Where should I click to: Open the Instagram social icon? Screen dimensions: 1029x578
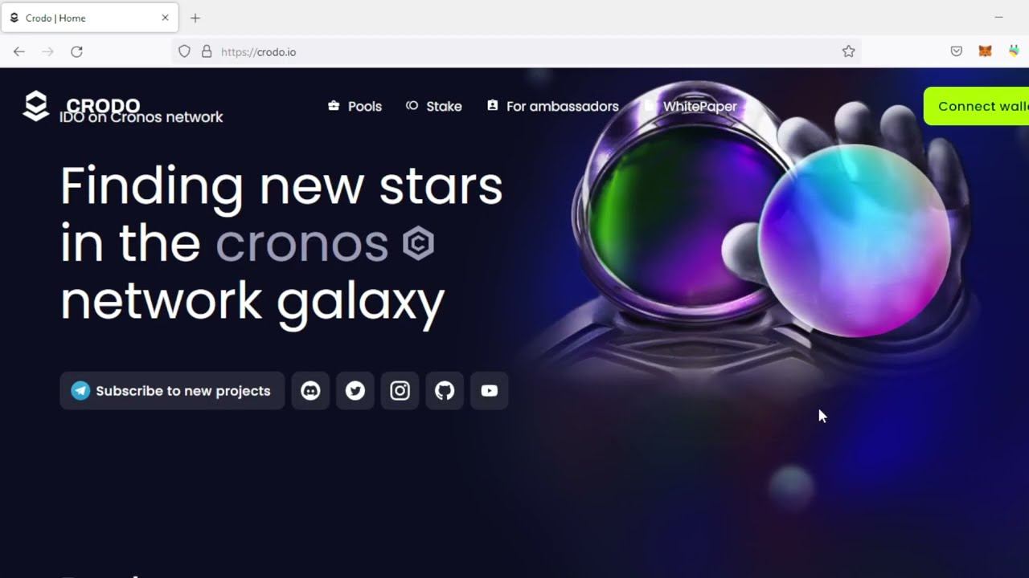[x=400, y=391]
